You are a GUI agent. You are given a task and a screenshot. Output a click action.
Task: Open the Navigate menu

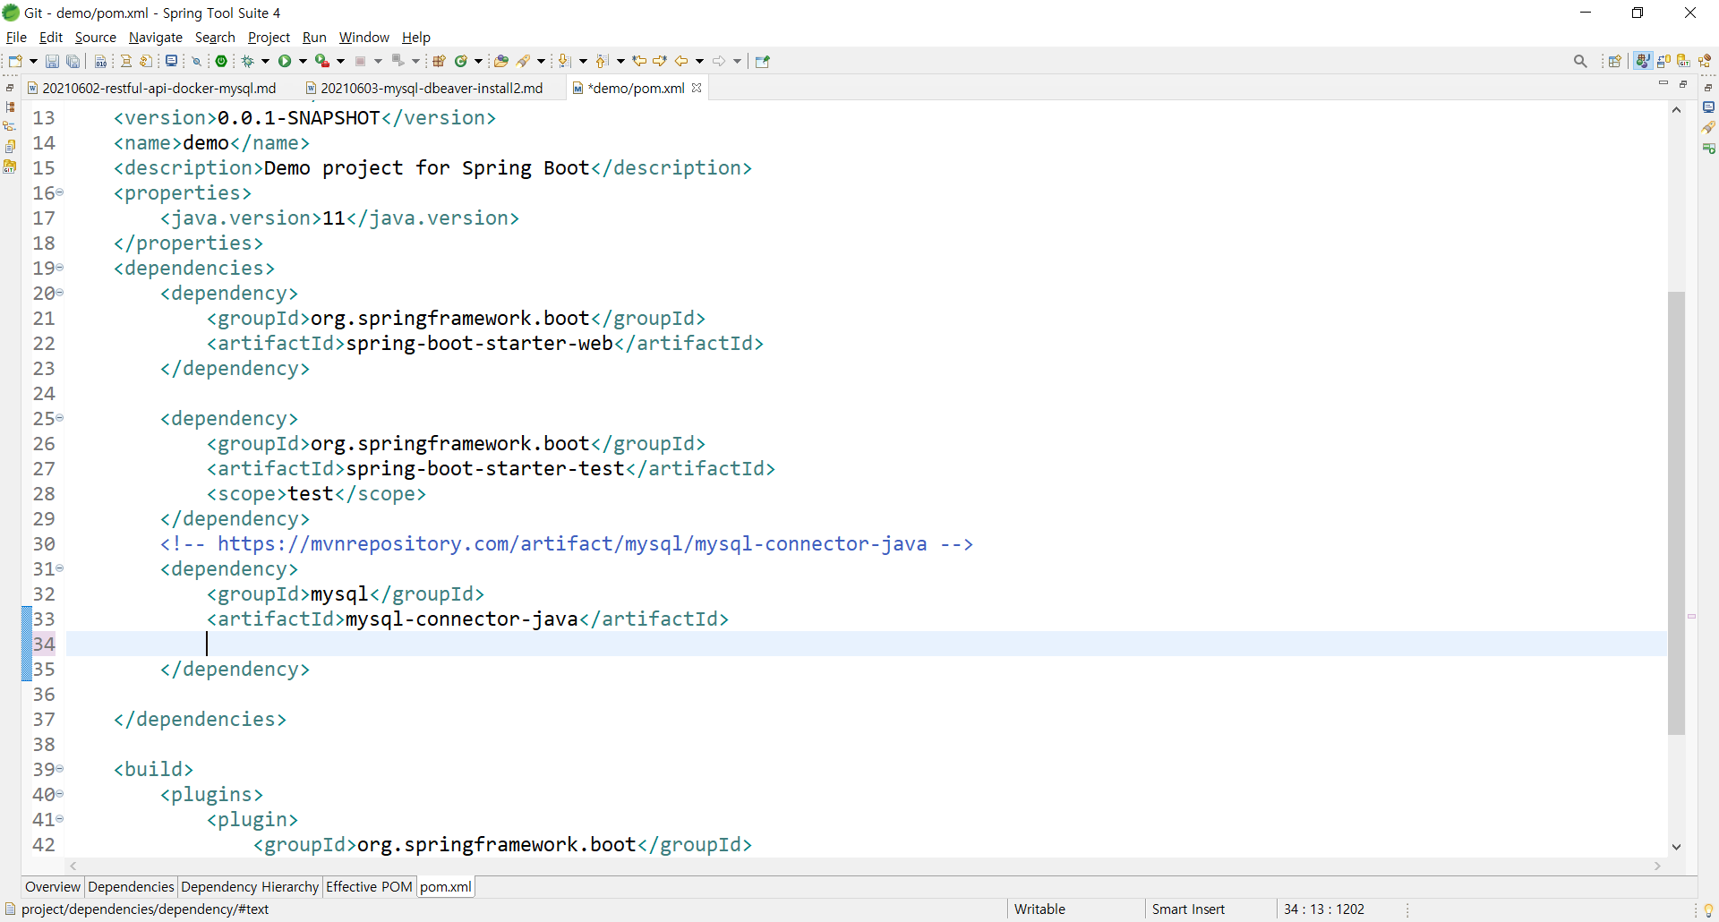pyautogui.click(x=156, y=37)
